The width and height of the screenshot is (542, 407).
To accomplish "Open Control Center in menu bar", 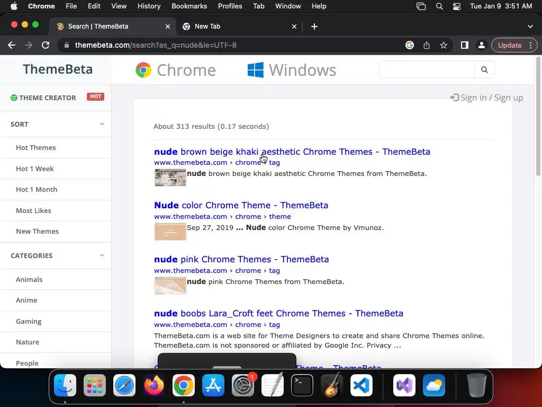I will pos(457,6).
